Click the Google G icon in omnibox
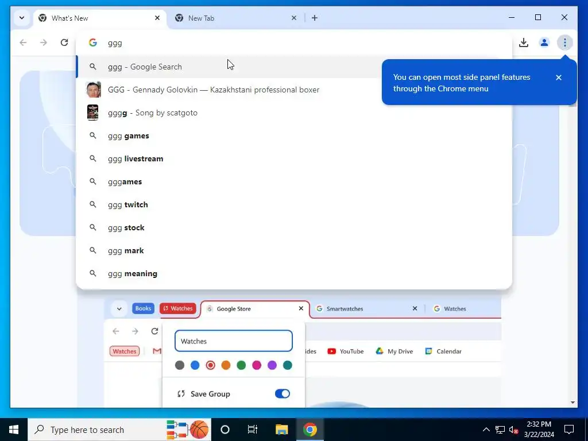This screenshot has width=588, height=441. (x=92, y=42)
